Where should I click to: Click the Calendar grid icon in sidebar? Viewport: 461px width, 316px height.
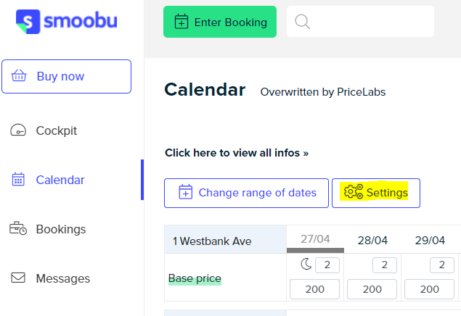pos(18,179)
